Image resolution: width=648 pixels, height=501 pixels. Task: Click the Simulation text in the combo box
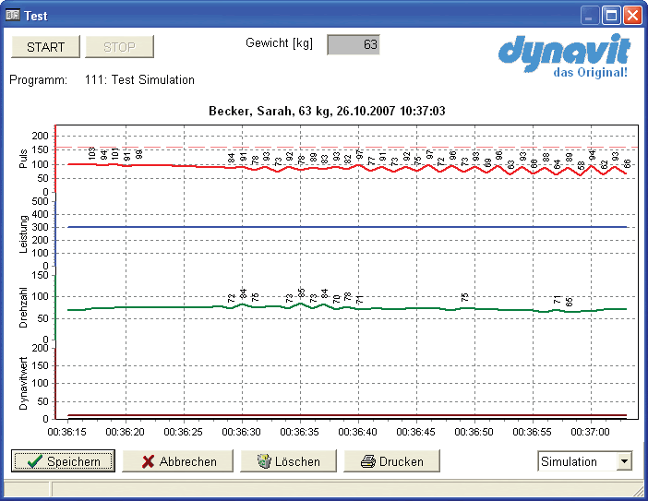coord(569,461)
